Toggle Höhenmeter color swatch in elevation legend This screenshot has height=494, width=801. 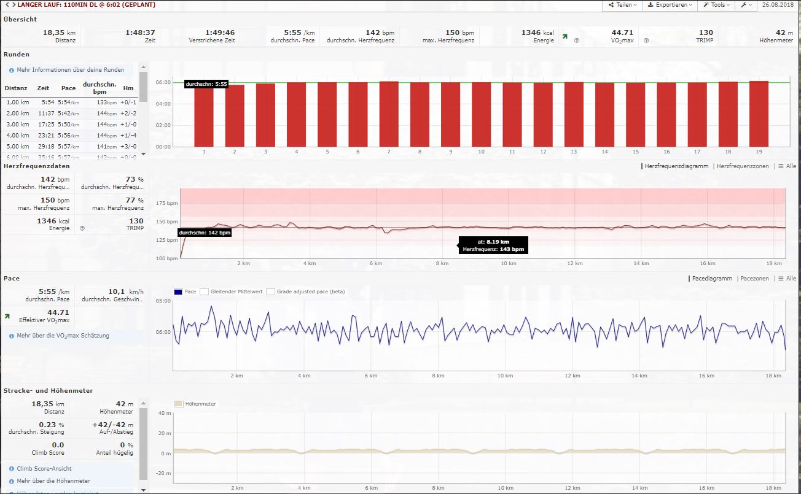179,404
